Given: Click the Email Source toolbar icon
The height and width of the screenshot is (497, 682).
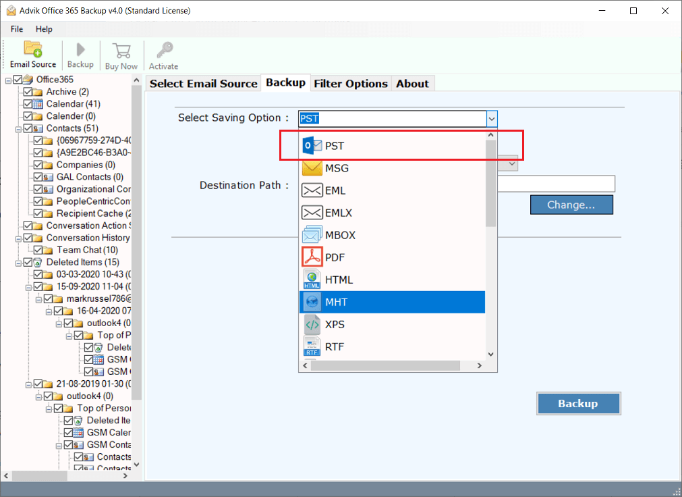Looking at the screenshot, I should [x=32, y=49].
